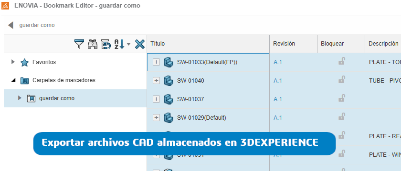Screen dimensions: 401x171
Task: Click the 3DS logo in the title bar
Action: tap(5, 6)
